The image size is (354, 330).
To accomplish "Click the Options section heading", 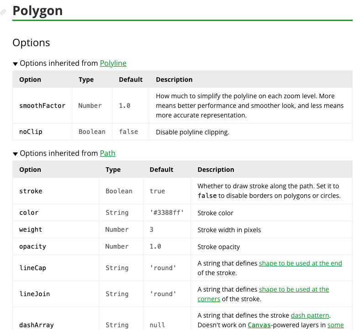I will click(31, 43).
